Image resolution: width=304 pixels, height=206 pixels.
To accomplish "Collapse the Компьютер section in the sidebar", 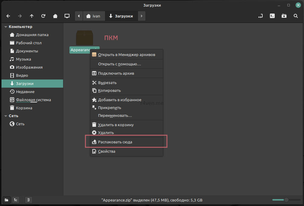I will [x=6, y=27].
